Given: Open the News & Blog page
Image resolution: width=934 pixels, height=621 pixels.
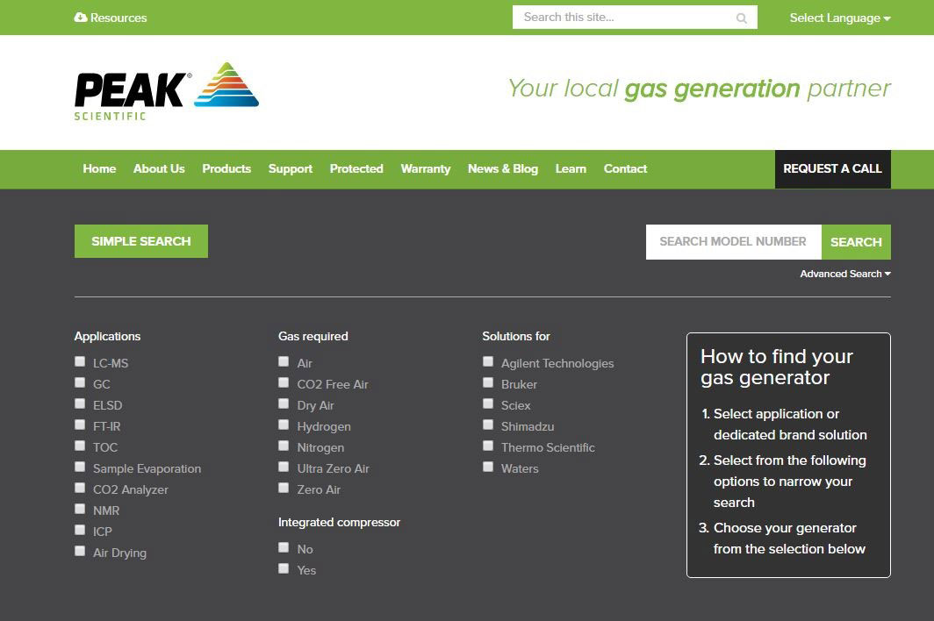Looking at the screenshot, I should [502, 168].
